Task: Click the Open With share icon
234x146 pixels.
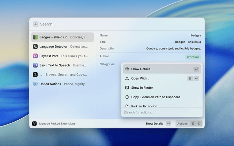Action: 127,78
